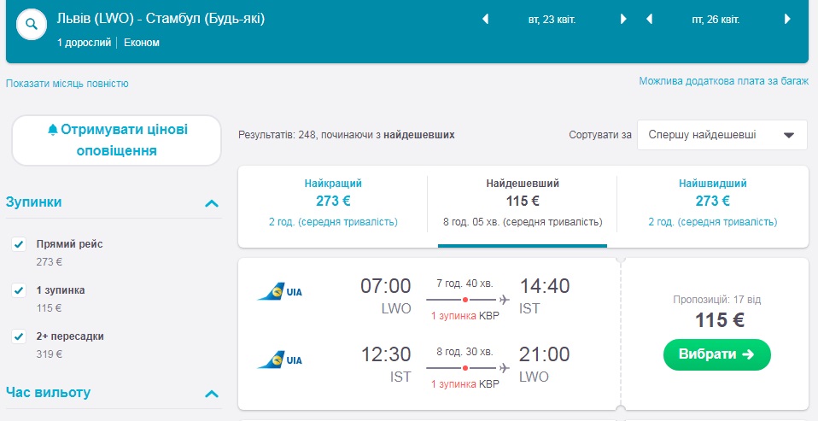Click the UIA logo on outbound flight
818x421 pixels.
coord(280,292)
